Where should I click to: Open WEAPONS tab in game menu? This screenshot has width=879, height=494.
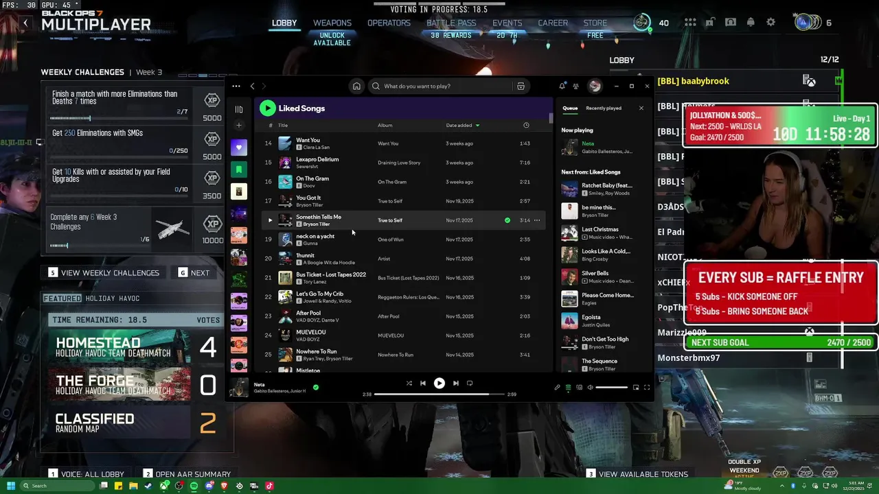(332, 23)
